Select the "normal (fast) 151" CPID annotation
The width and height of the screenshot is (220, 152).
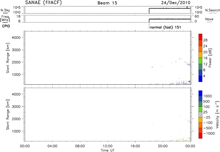[x=165, y=27]
